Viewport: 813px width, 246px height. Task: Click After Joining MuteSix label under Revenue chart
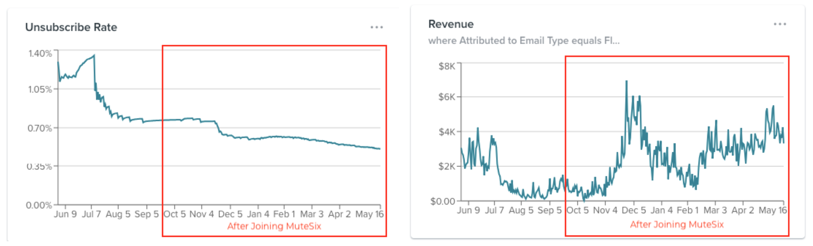[677, 224]
